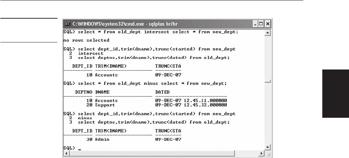Click the timestamp '09-DEC-07 12.45.32.000000'
This screenshot has height=158, width=349.
(191, 105)
